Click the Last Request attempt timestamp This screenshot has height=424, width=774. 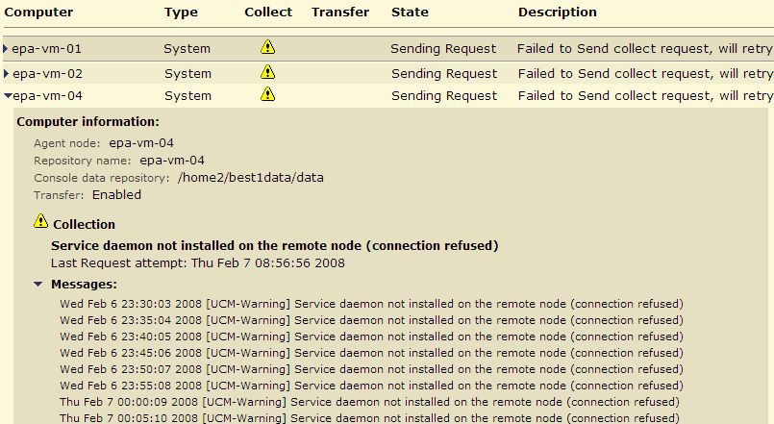coord(268,263)
